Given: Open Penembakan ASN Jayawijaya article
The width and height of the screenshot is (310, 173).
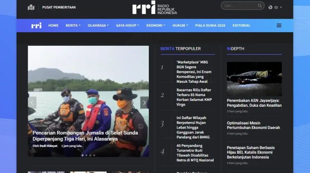Looking at the screenshot, I should click(x=254, y=103).
